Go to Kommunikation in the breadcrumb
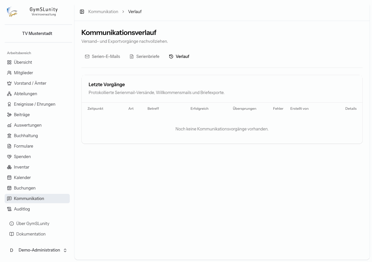Viewport: 372px width, 262px height. (103, 12)
